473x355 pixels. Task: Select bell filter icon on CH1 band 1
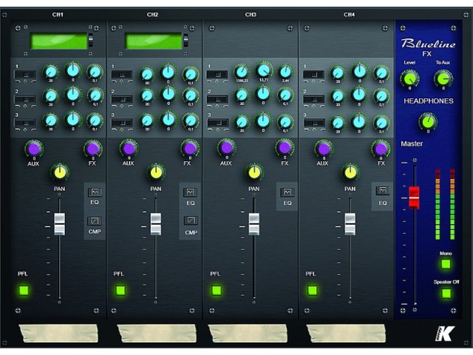pos(26,81)
